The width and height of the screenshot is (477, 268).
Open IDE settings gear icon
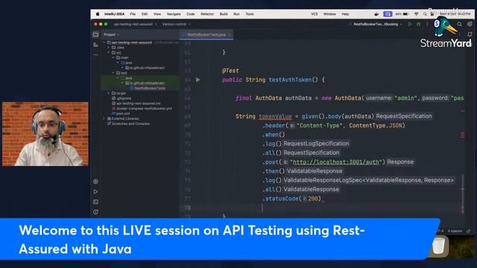point(470,24)
